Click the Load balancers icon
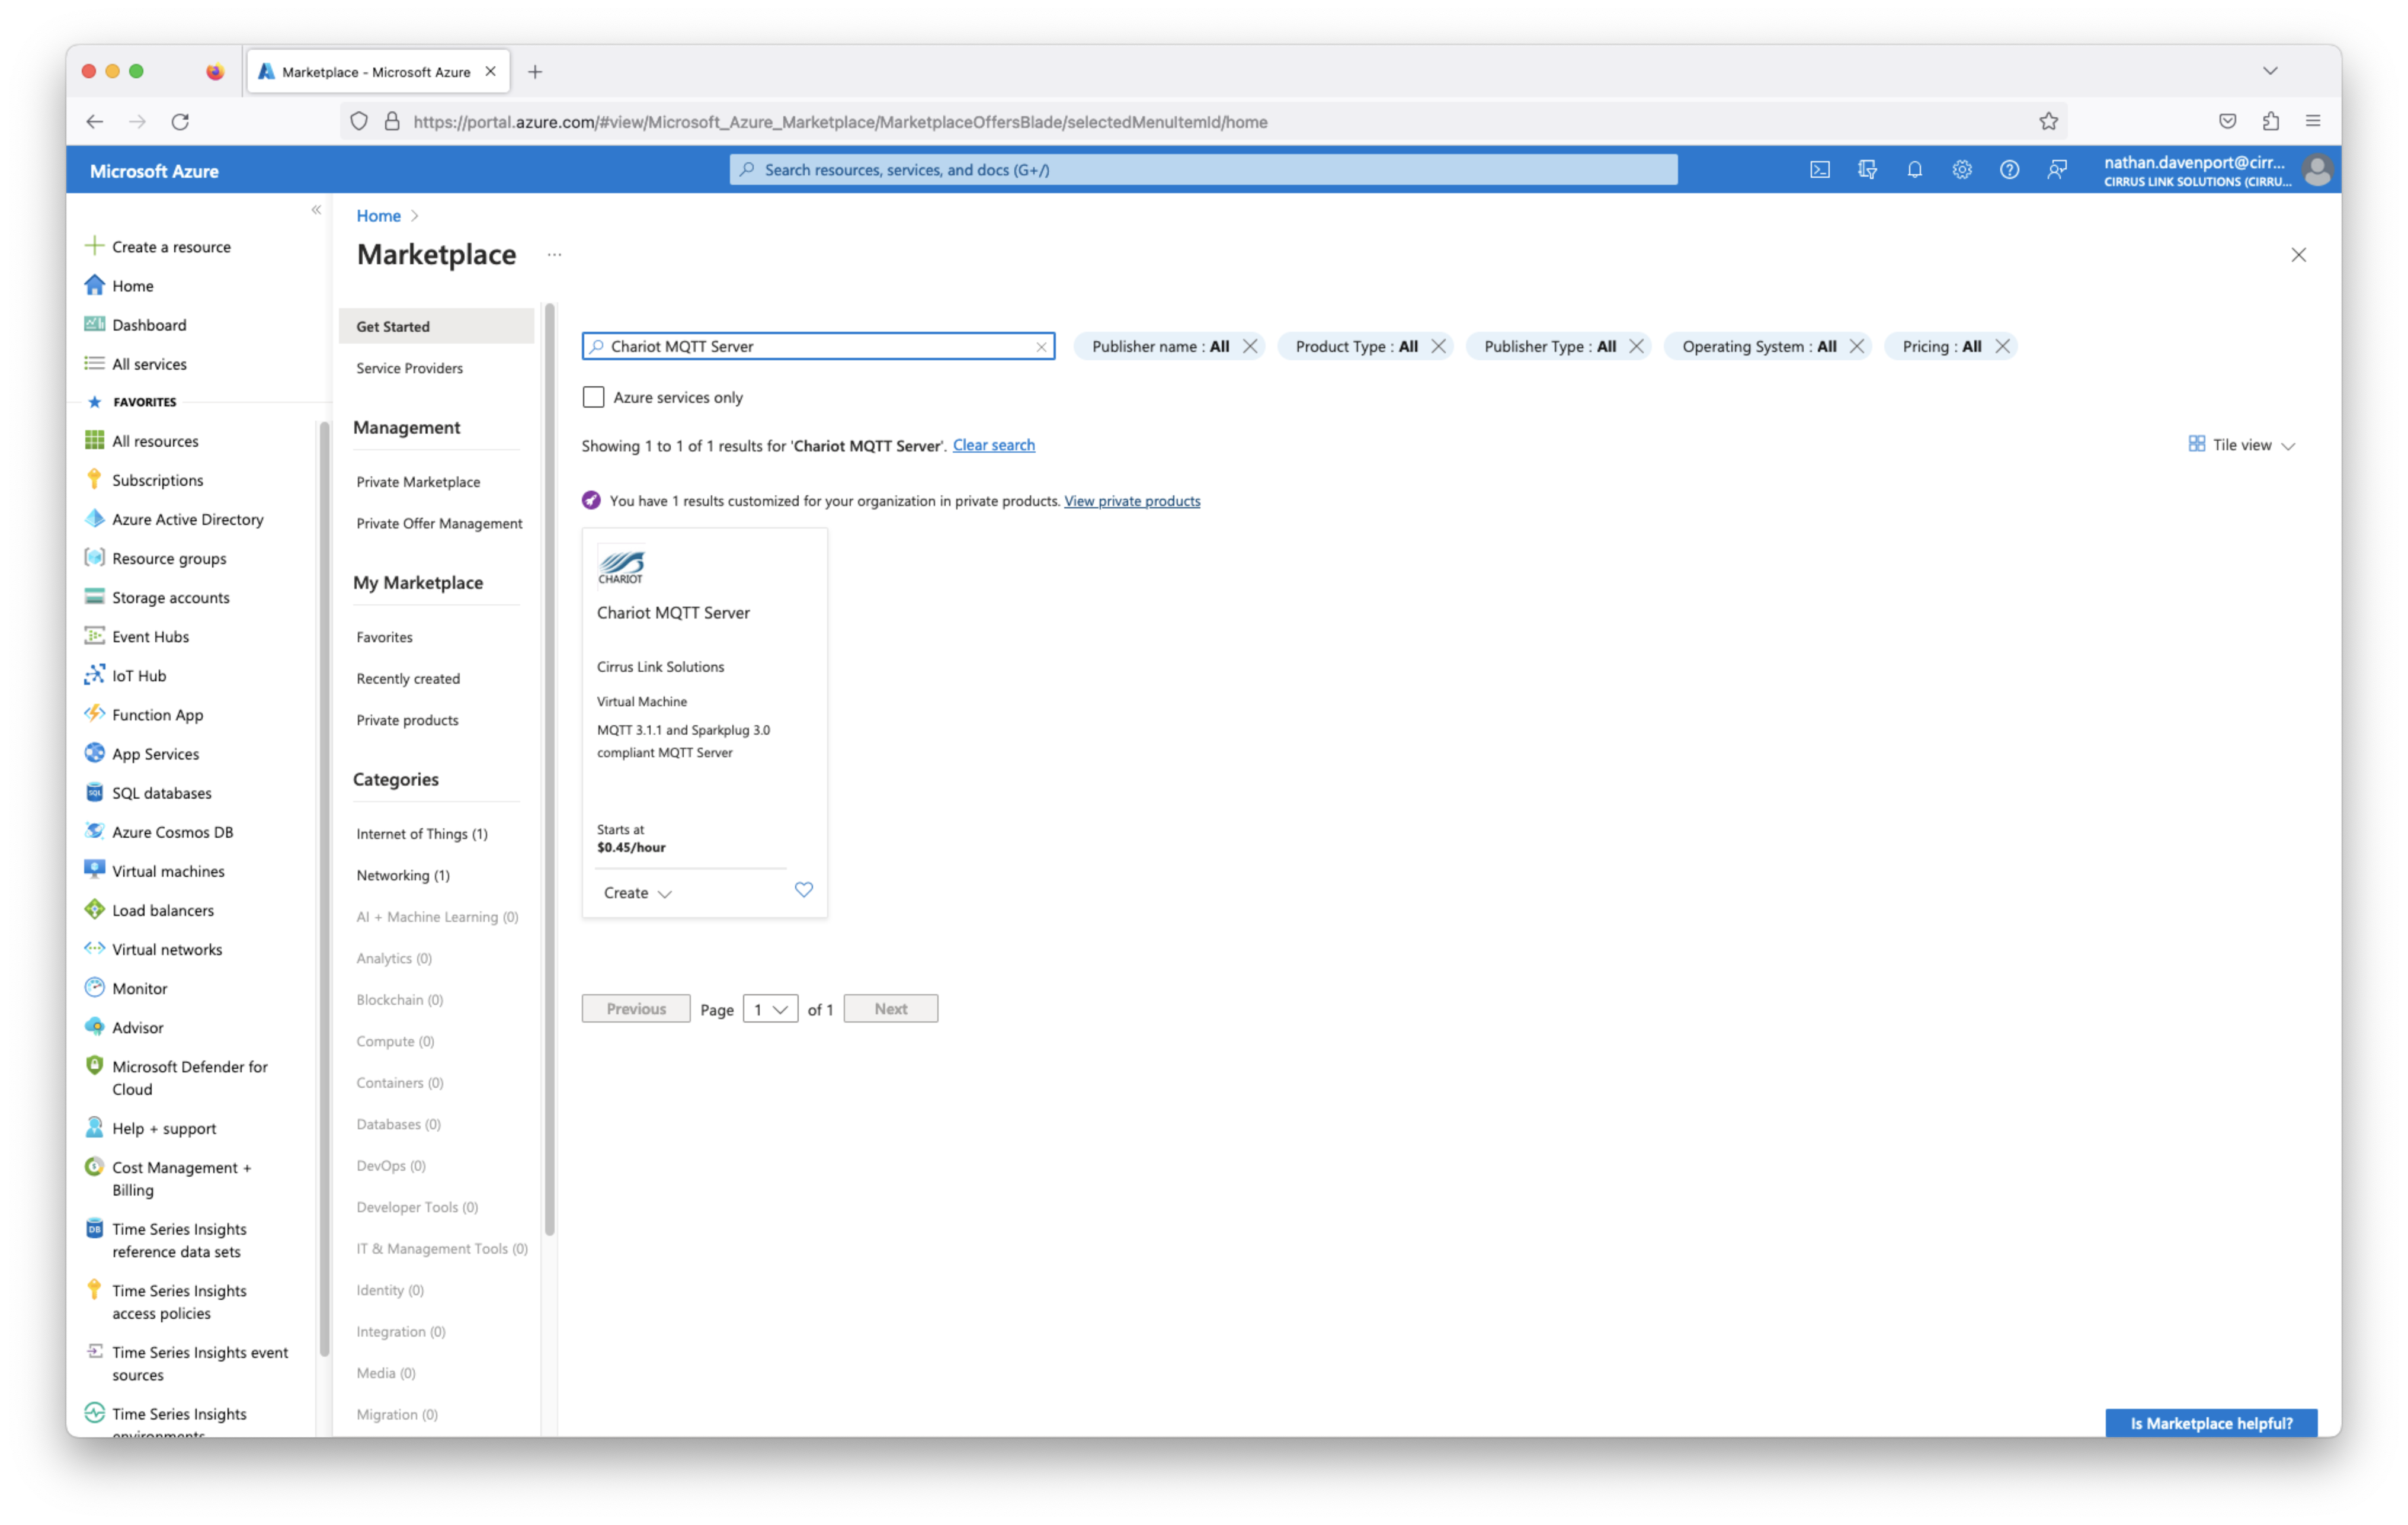The image size is (2408, 1525). (x=94, y=908)
